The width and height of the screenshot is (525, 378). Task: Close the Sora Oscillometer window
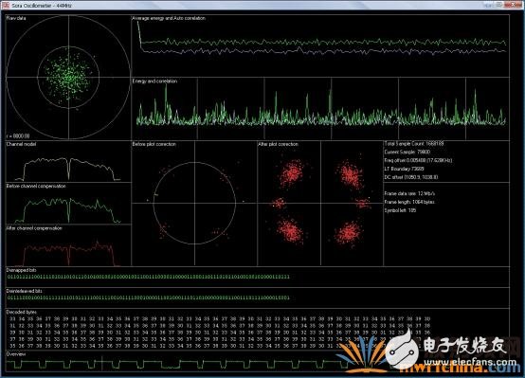click(514, 5)
